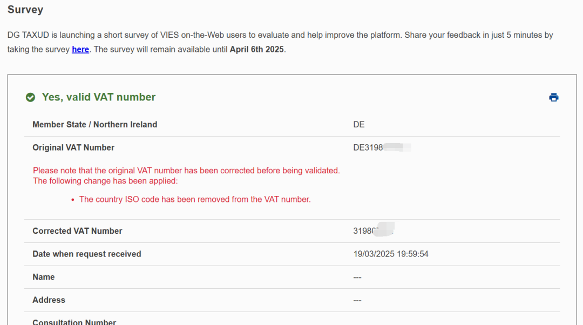Click the 'Consultation Number' label
The image size is (583, 325).
point(74,322)
